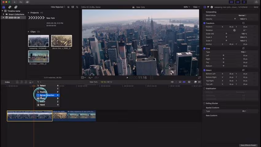Click the browser search magnifier icon
This screenshot has height=147, width=261.
[77, 7]
